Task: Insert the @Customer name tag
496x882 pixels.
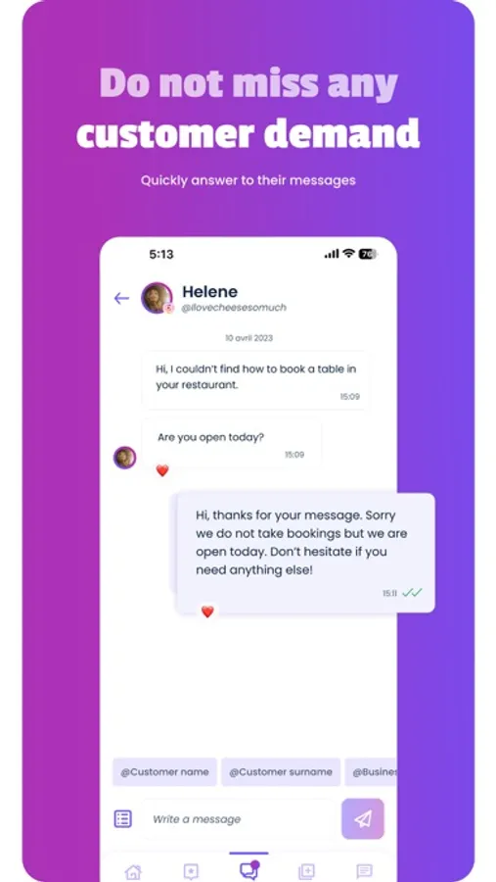Action: (164, 772)
